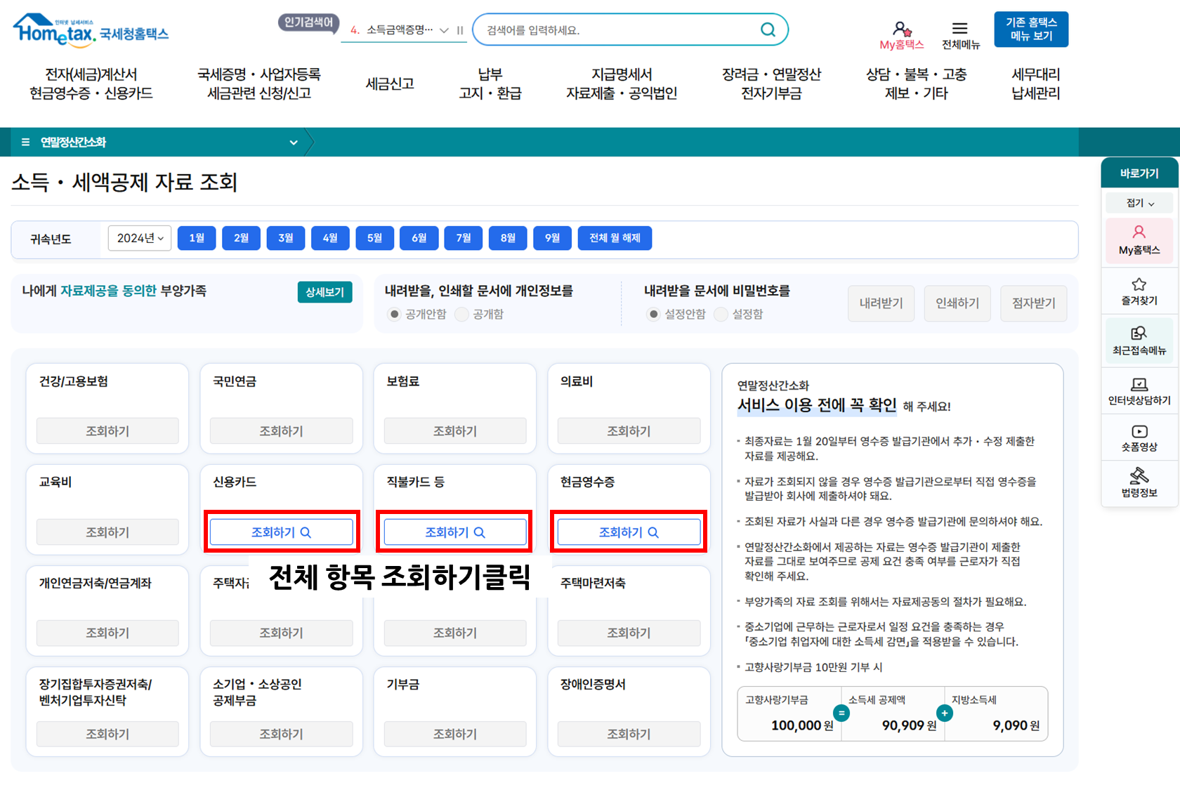Click 조회하기 under 의료비
Image resolution: width=1180 pixels, height=790 pixels.
(629, 431)
